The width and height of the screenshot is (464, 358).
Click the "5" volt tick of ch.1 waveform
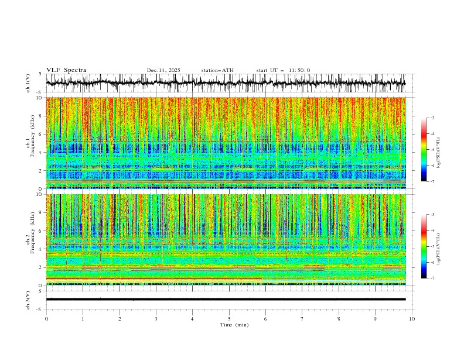pos(40,74)
